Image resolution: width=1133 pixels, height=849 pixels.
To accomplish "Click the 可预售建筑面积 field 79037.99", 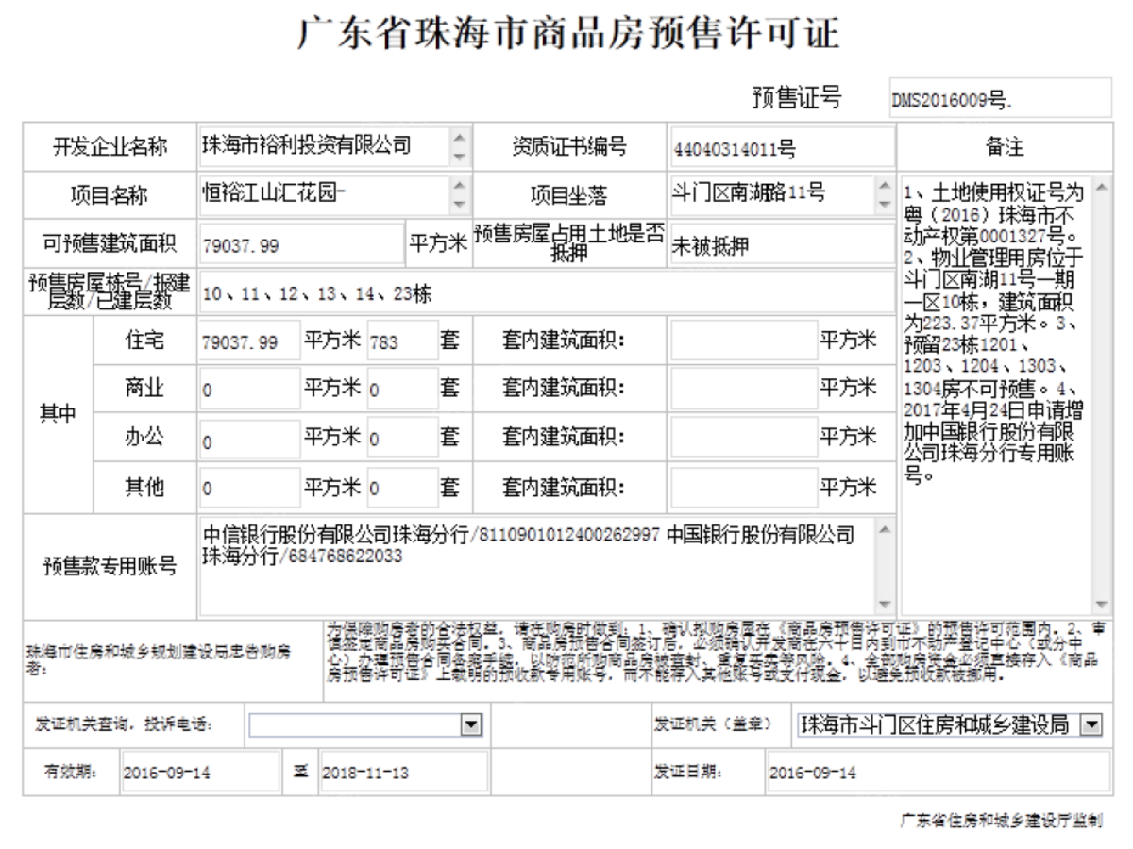I will (301, 245).
